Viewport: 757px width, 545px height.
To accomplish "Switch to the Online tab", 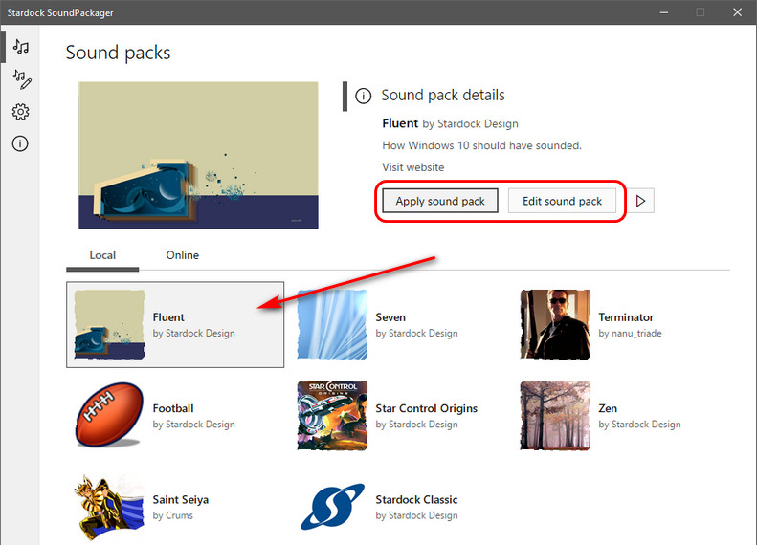I will click(182, 255).
